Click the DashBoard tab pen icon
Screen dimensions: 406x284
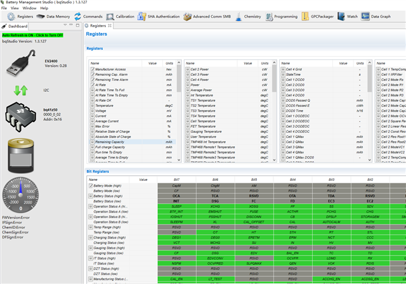(4, 26)
